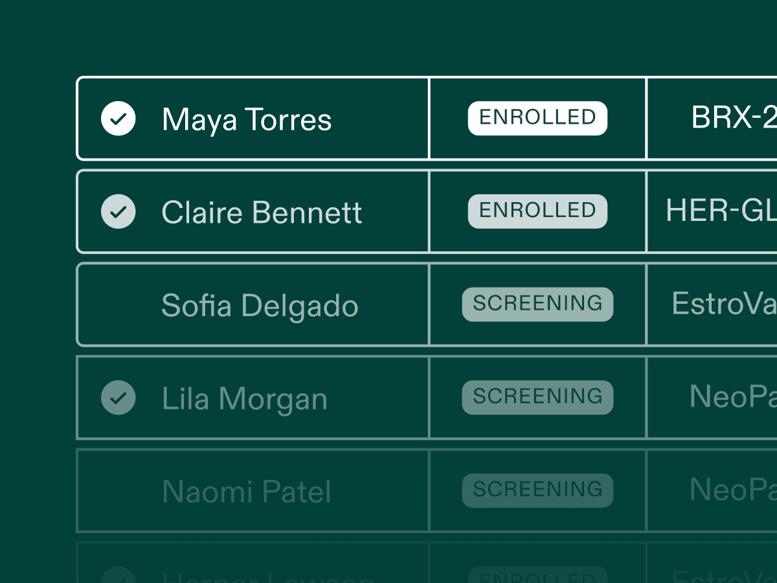Open the Naomi Patel entry
777x583 pixels.
[x=246, y=492]
